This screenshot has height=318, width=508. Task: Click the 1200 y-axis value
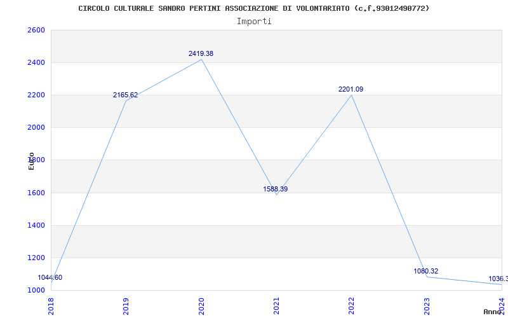point(36,258)
